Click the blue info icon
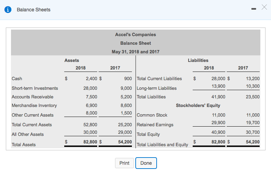 8,10
